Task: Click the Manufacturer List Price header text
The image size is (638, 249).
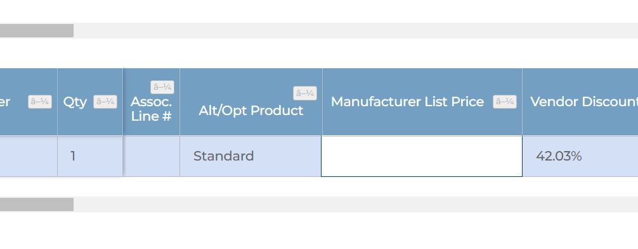Action: pos(407,102)
